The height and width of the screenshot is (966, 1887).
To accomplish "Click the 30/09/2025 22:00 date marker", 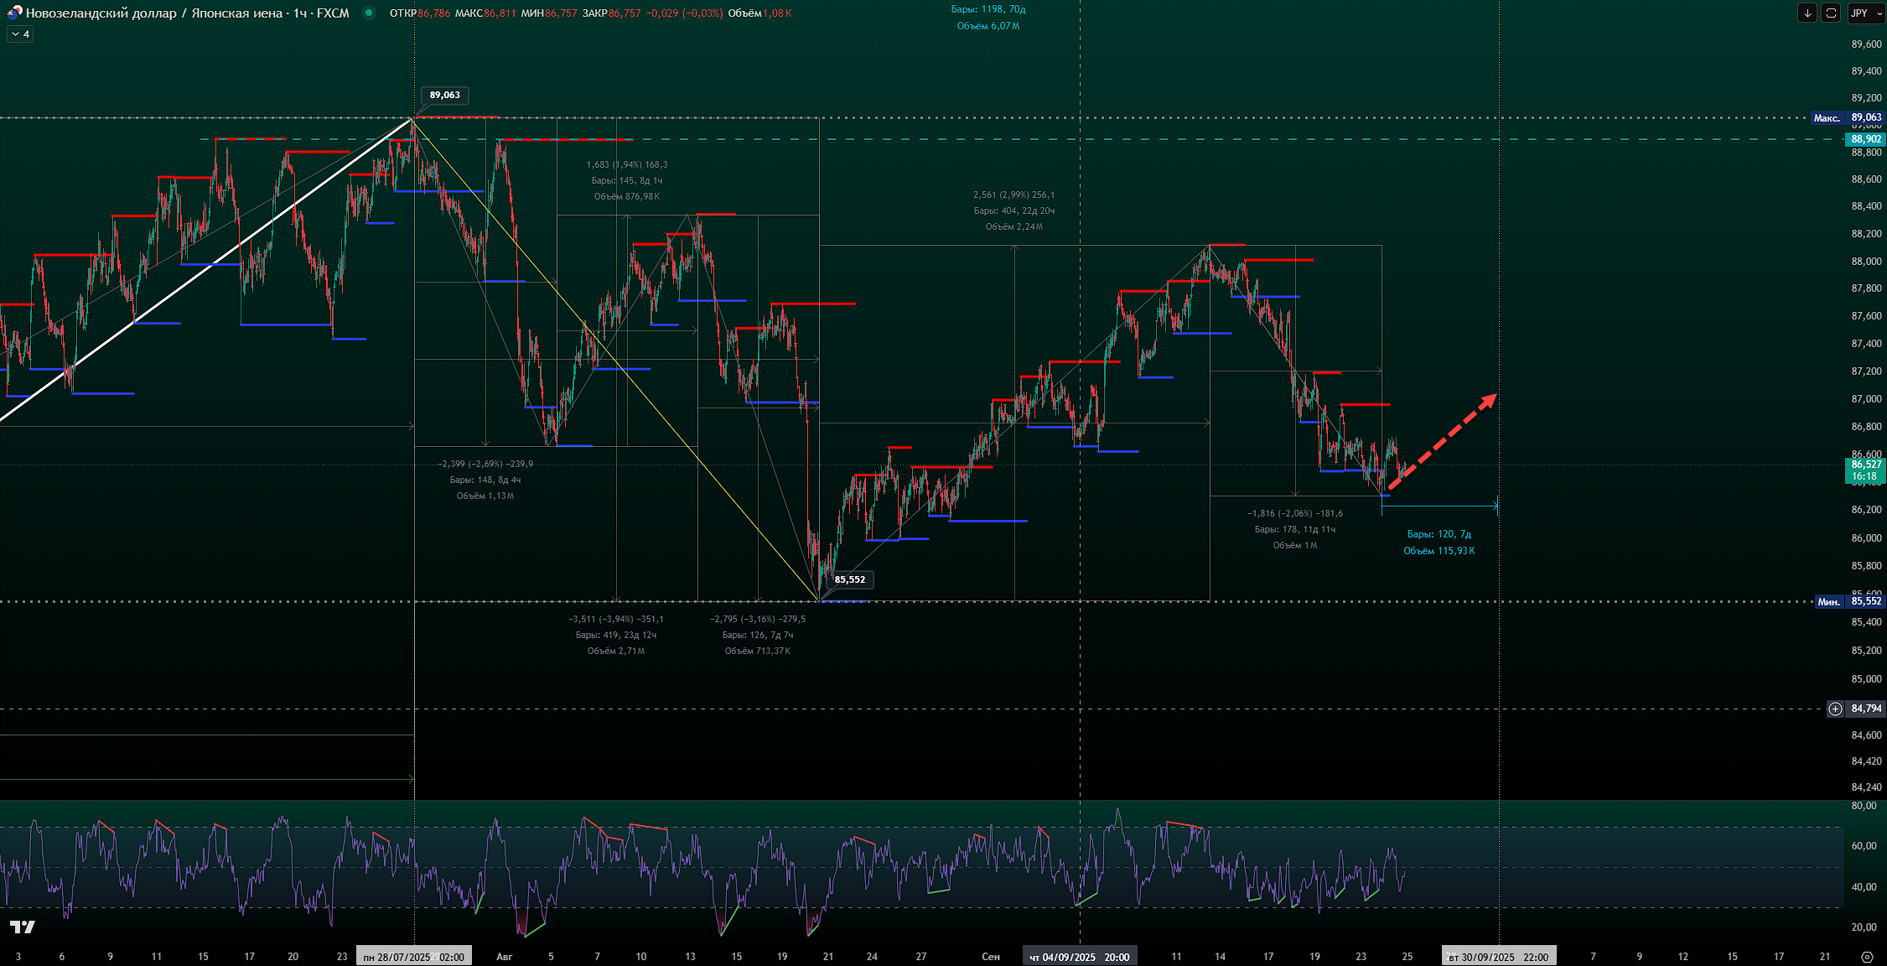I will tap(1498, 957).
